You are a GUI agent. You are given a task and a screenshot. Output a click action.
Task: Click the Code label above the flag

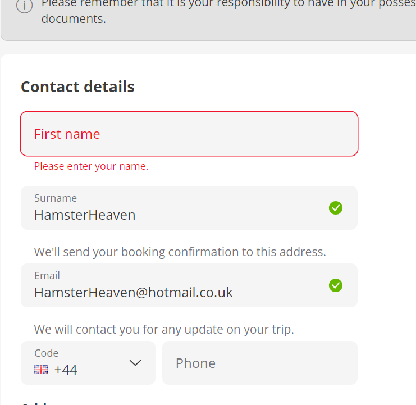tap(47, 353)
